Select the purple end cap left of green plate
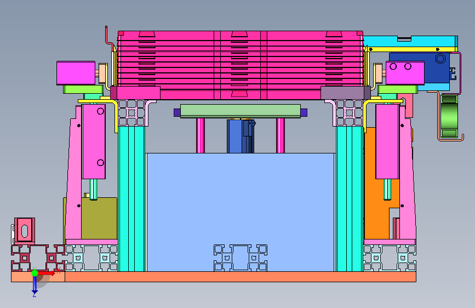The height and width of the screenshot is (308, 475). [177, 113]
